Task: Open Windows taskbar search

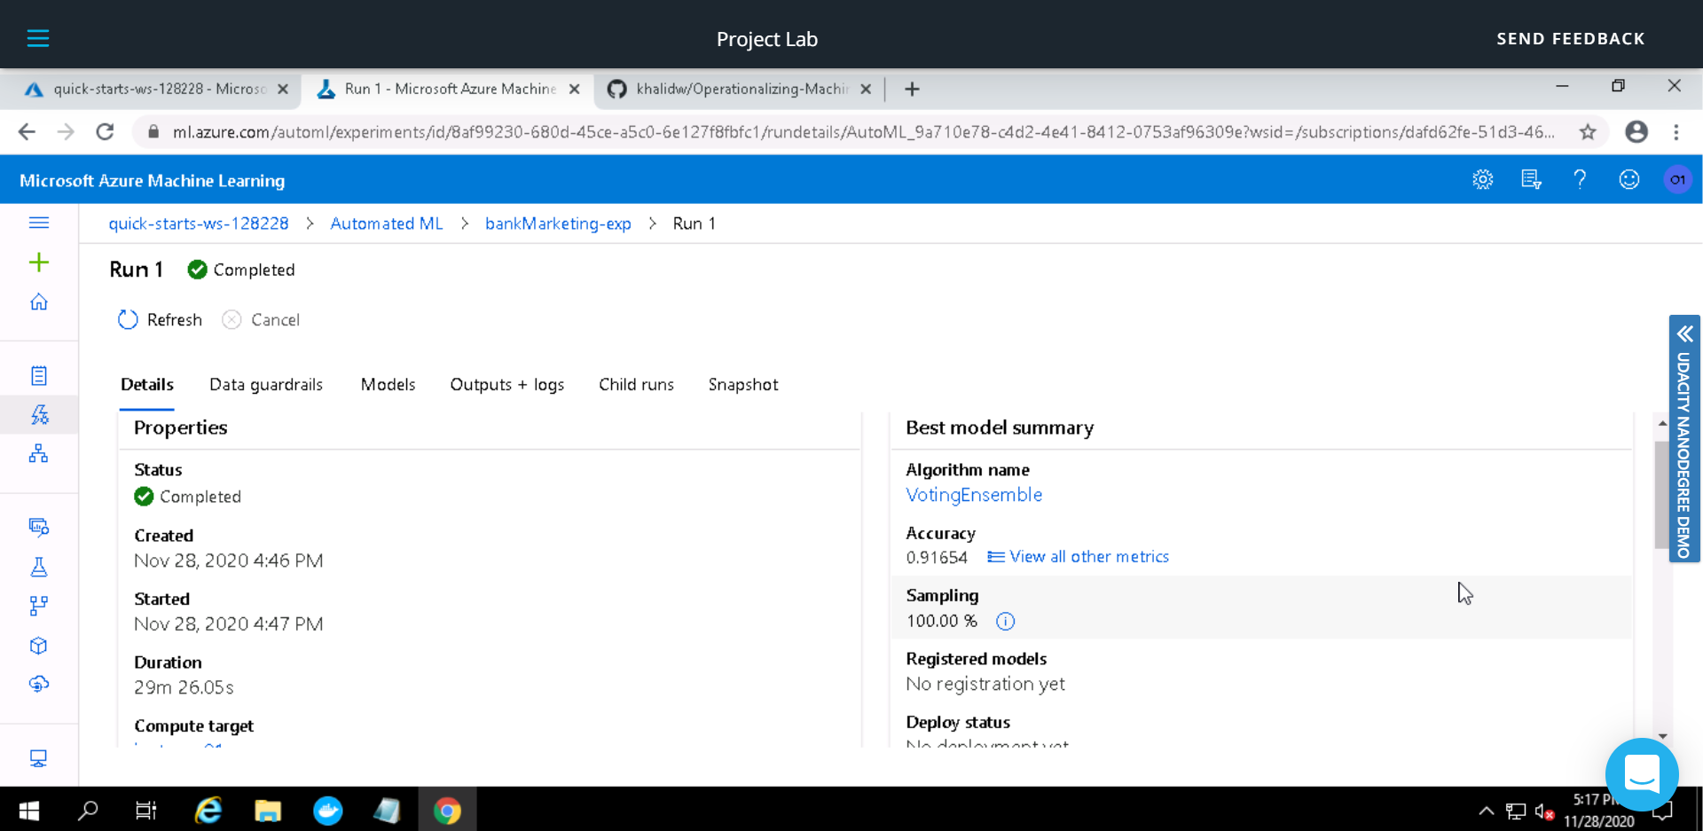Action: 88,811
